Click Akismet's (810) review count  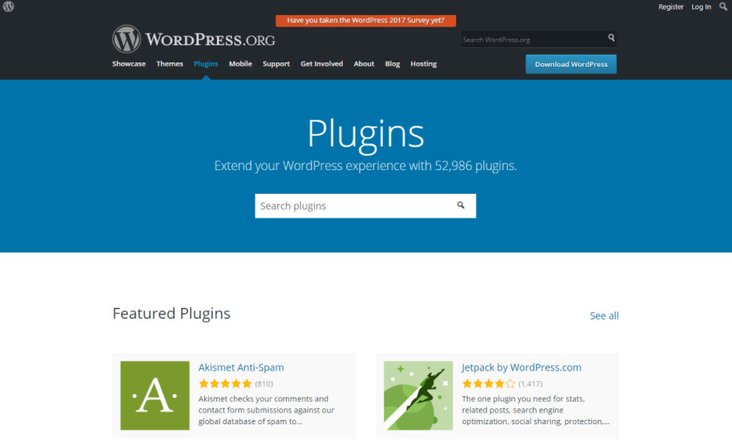[x=264, y=383]
